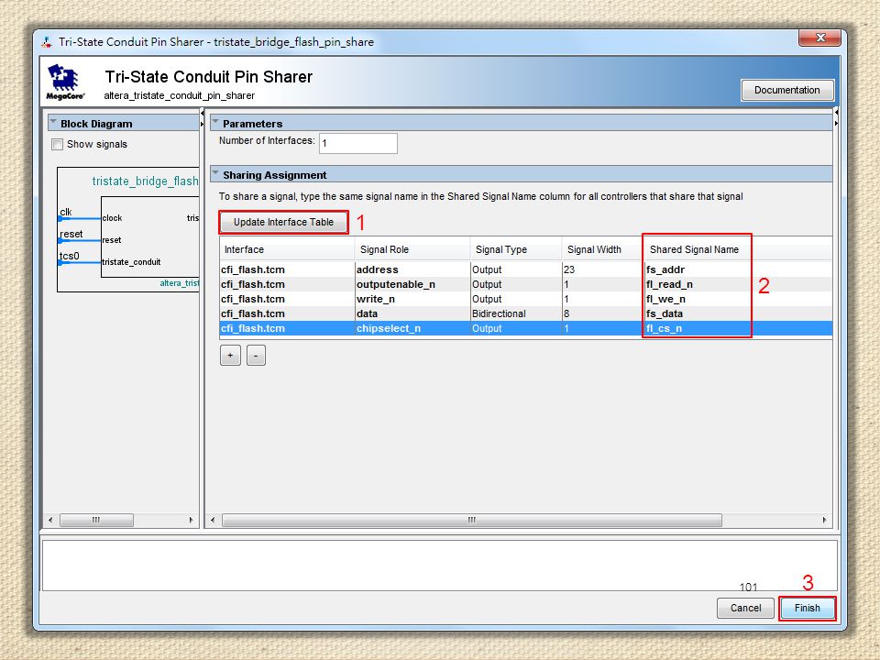The width and height of the screenshot is (880, 660).
Task: Edit the fs_data shared signal name
Action: [698, 313]
